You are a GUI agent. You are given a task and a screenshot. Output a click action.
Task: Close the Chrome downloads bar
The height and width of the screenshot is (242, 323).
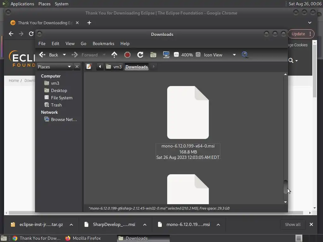pyautogui.click(x=311, y=224)
